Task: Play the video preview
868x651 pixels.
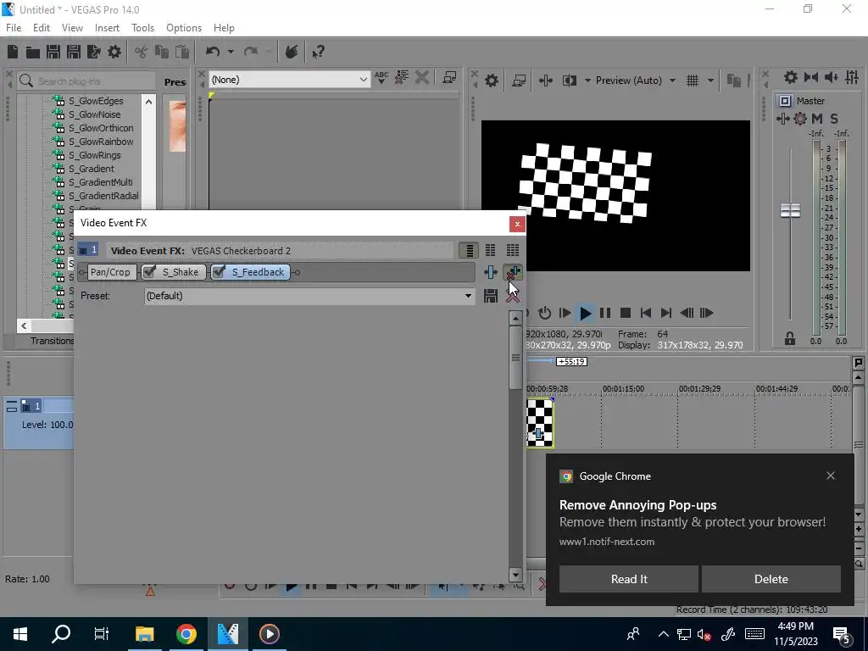Action: click(x=585, y=313)
